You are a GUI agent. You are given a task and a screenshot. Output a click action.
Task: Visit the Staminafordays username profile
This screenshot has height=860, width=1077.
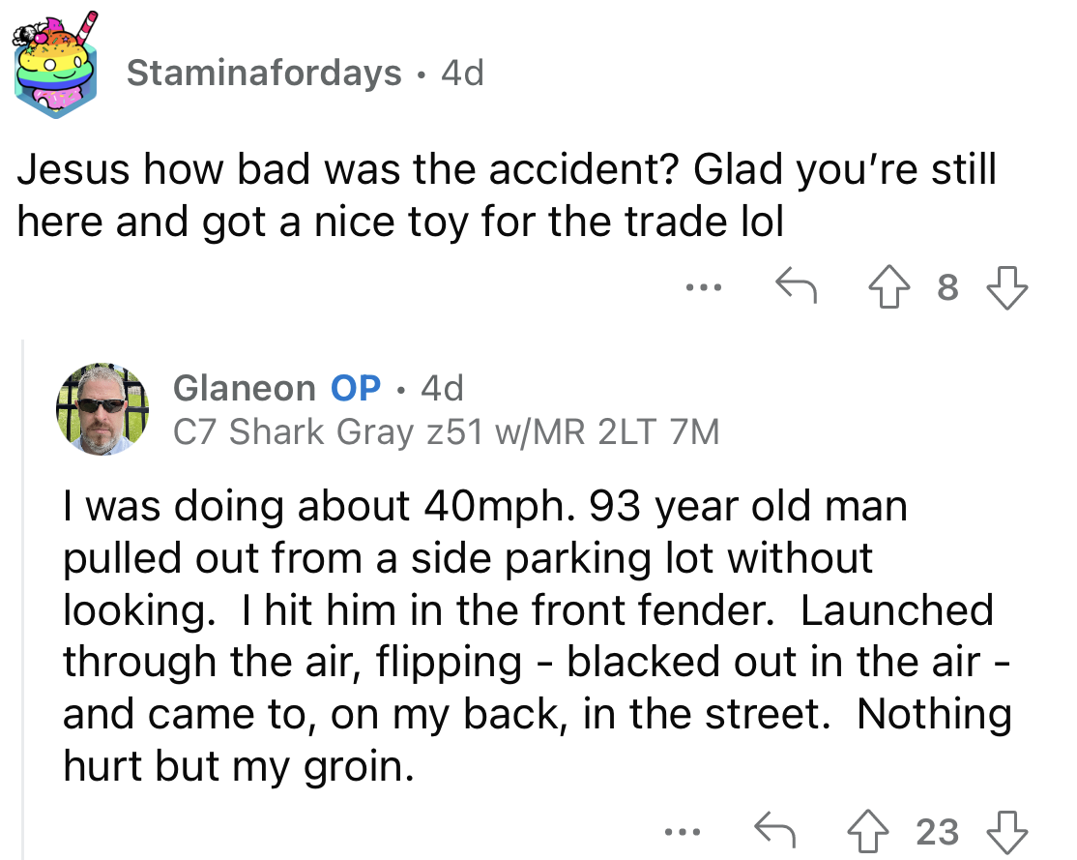[x=264, y=73]
